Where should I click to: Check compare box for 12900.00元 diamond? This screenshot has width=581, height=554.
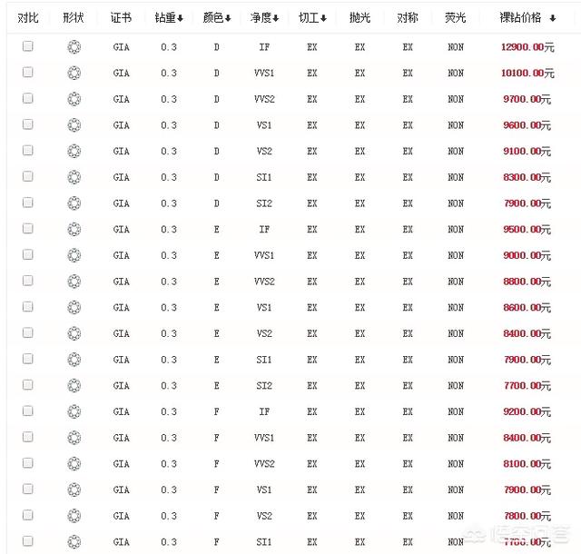tap(28, 46)
